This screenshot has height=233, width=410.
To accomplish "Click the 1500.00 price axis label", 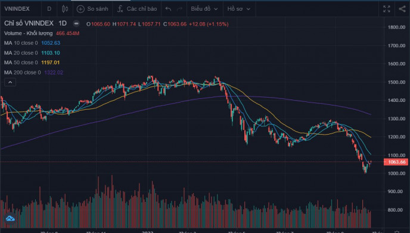I will (396, 82).
